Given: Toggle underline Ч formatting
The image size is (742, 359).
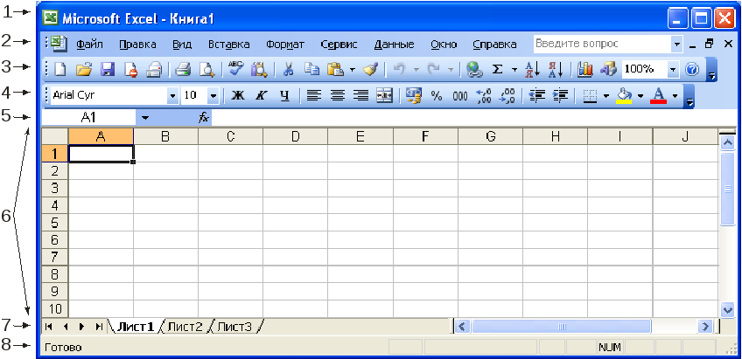Looking at the screenshot, I should (x=283, y=95).
